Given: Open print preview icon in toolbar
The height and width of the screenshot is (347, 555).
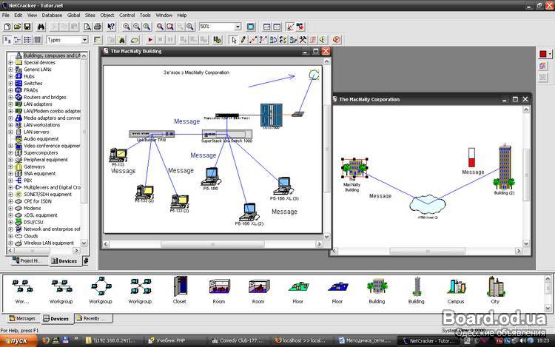Looking at the screenshot, I should (x=87, y=27).
